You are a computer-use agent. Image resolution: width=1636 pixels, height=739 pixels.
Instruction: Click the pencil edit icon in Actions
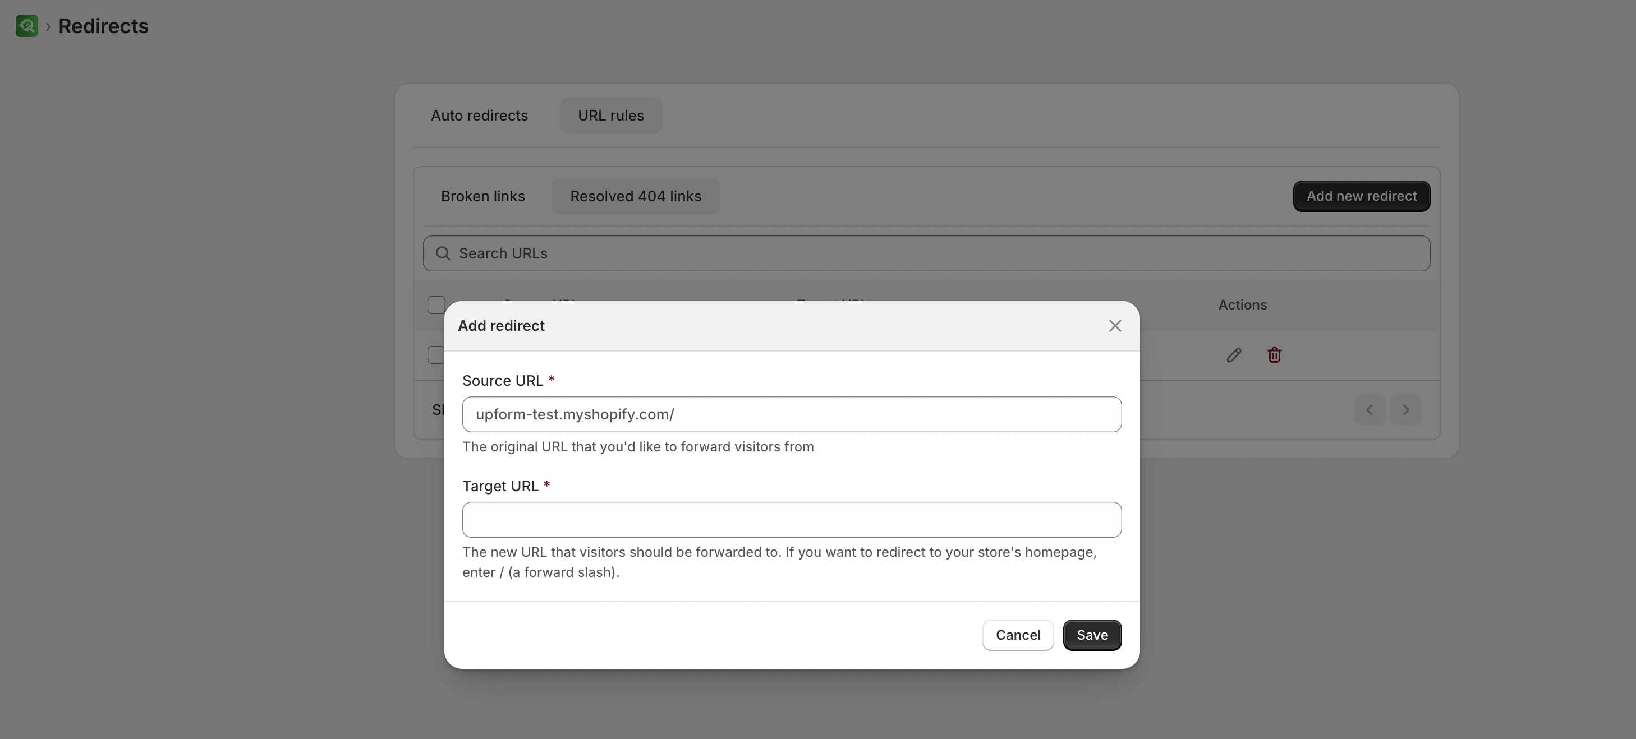point(1233,355)
